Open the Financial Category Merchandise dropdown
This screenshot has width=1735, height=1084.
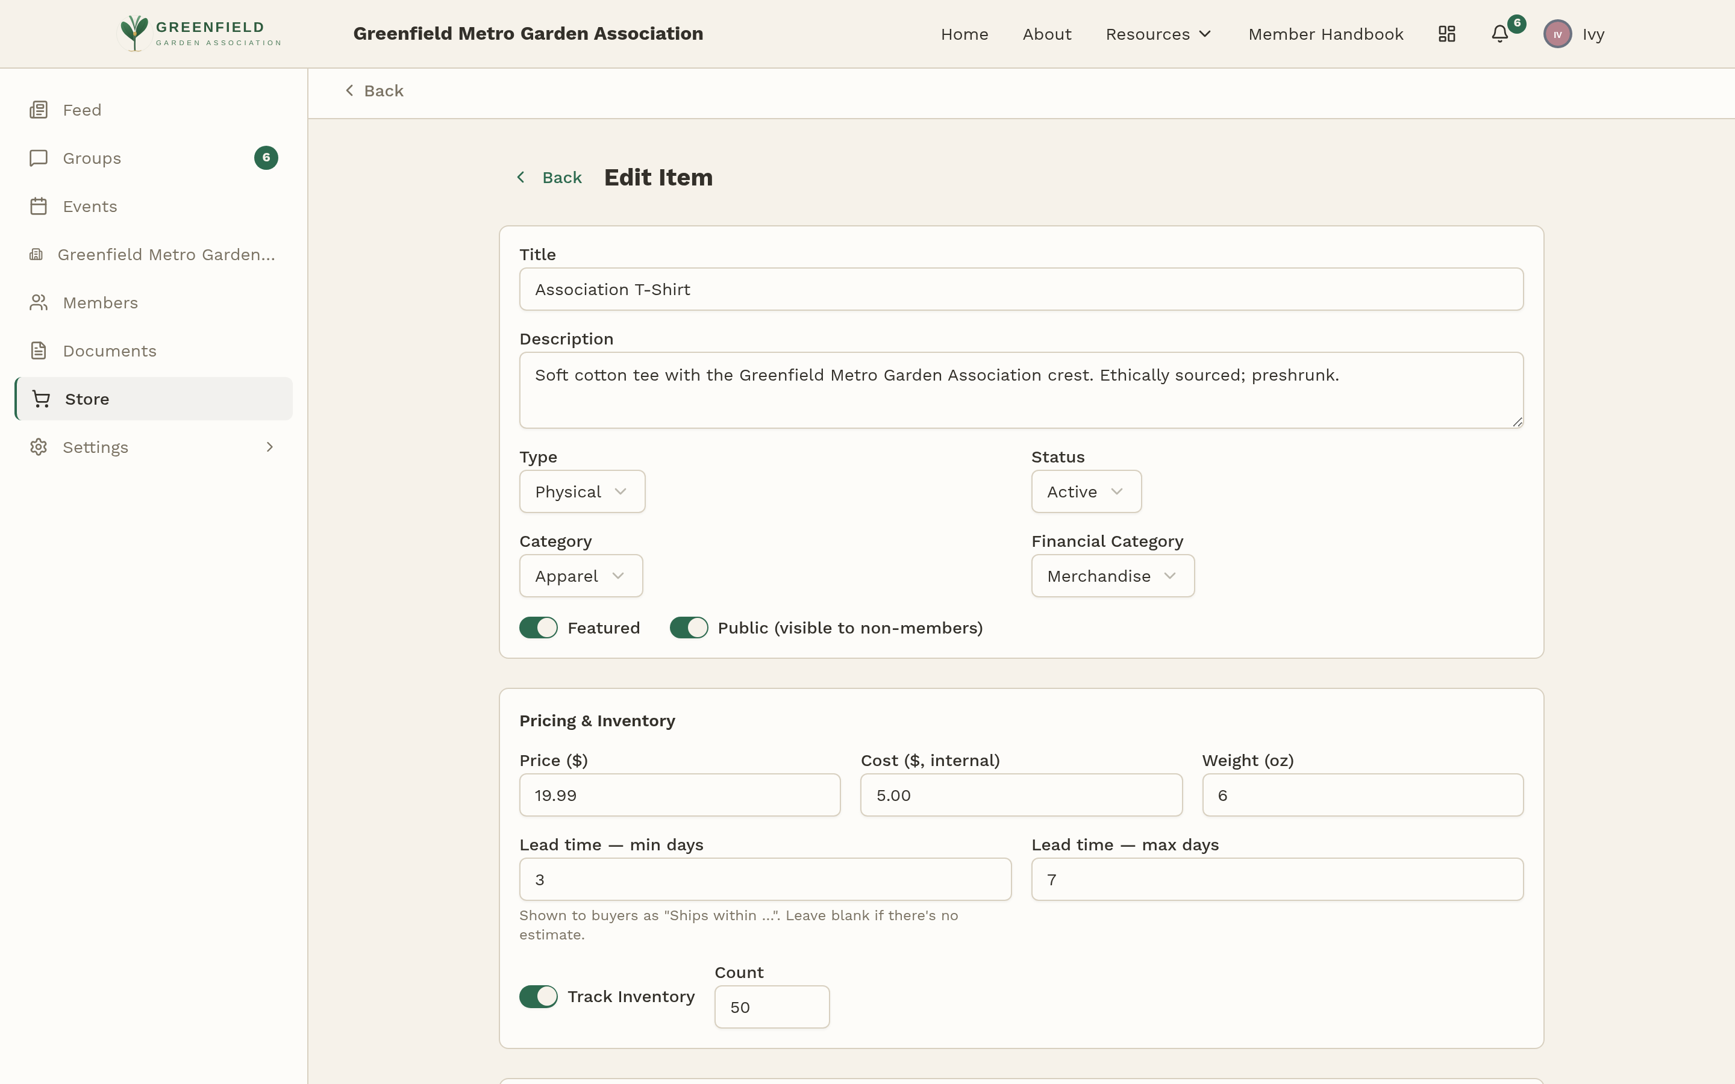pos(1112,575)
